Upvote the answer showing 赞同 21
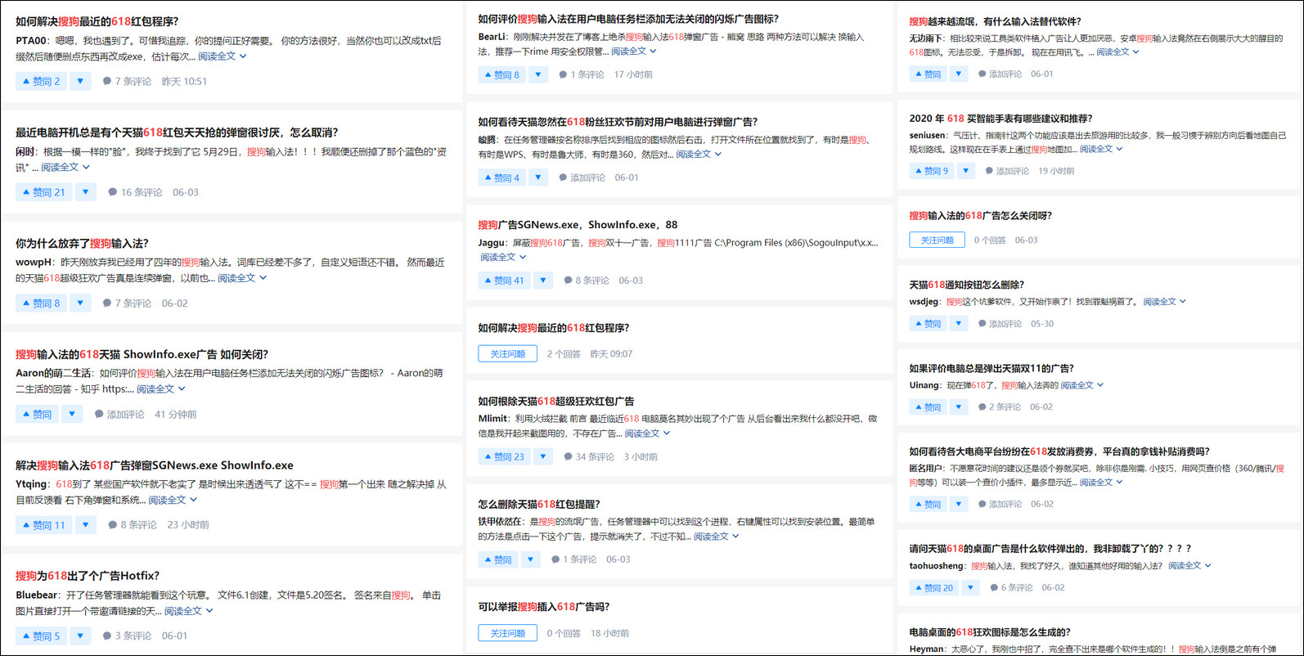The image size is (1304, 656). coord(43,192)
